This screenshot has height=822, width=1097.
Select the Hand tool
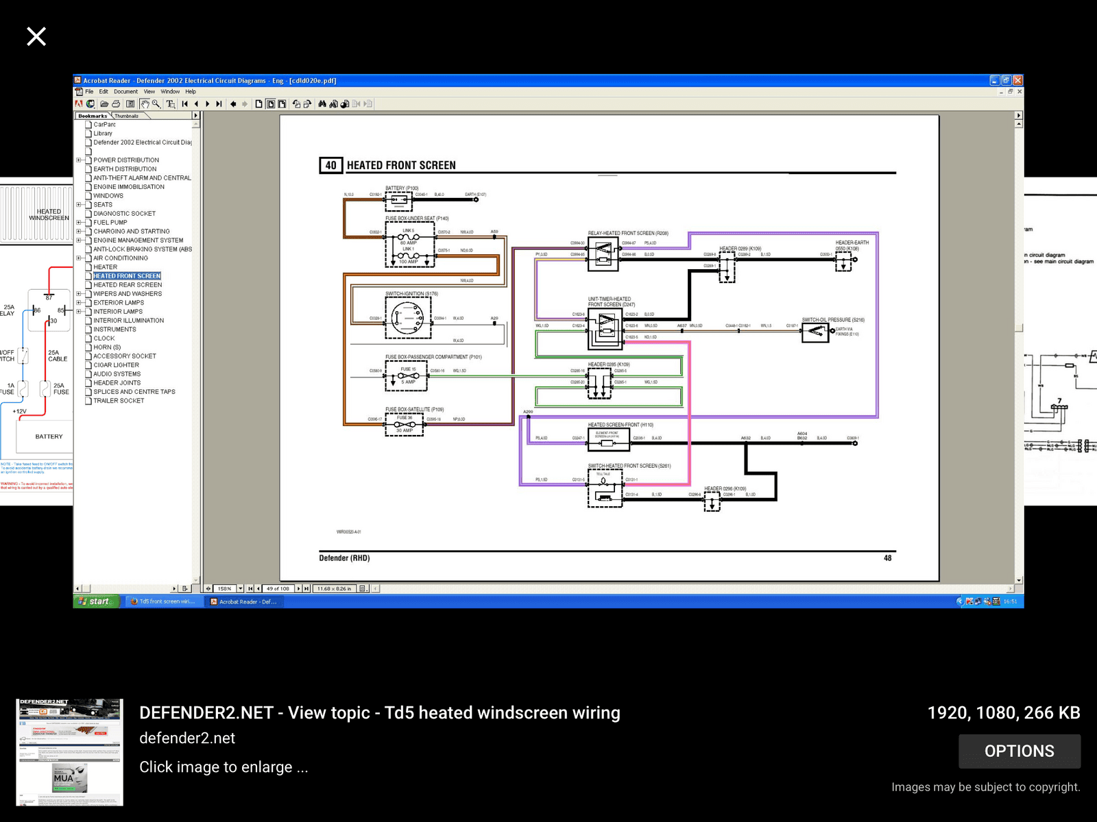pos(145,104)
